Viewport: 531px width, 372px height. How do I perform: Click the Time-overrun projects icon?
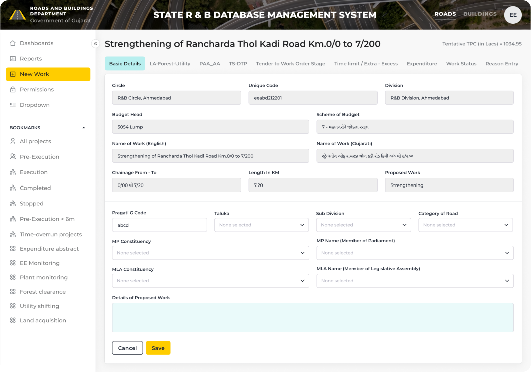pyautogui.click(x=13, y=234)
